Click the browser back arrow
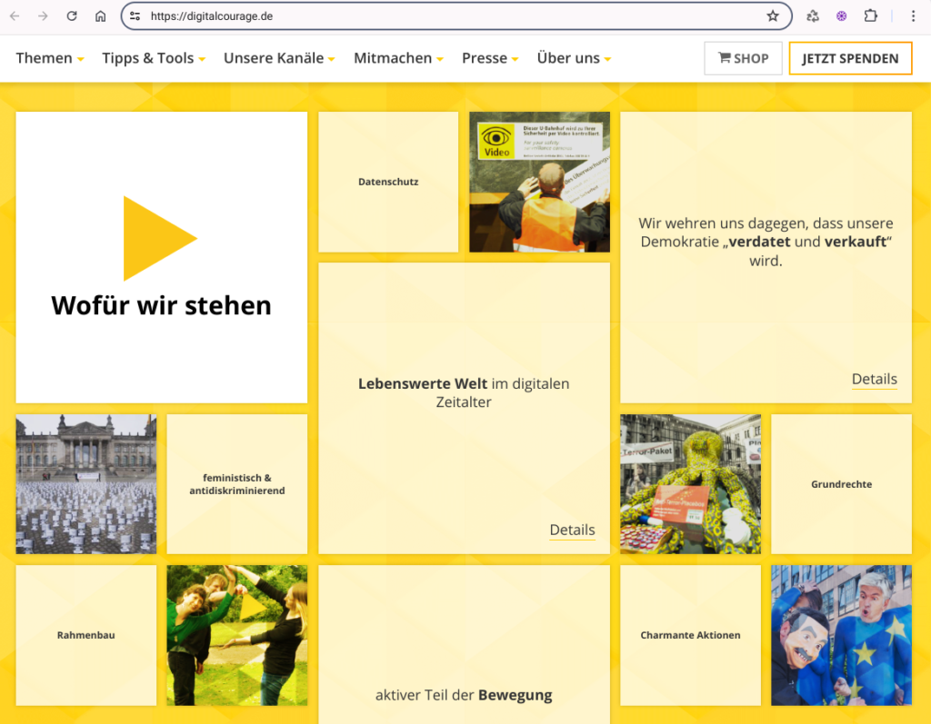The width and height of the screenshot is (931, 724). (x=15, y=16)
